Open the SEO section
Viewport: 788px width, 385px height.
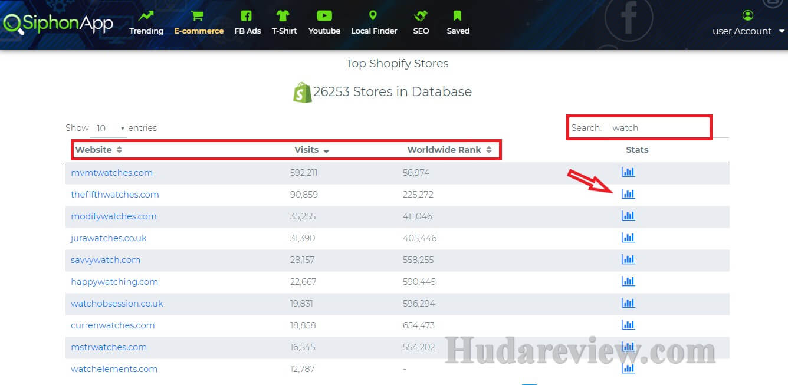(x=421, y=22)
